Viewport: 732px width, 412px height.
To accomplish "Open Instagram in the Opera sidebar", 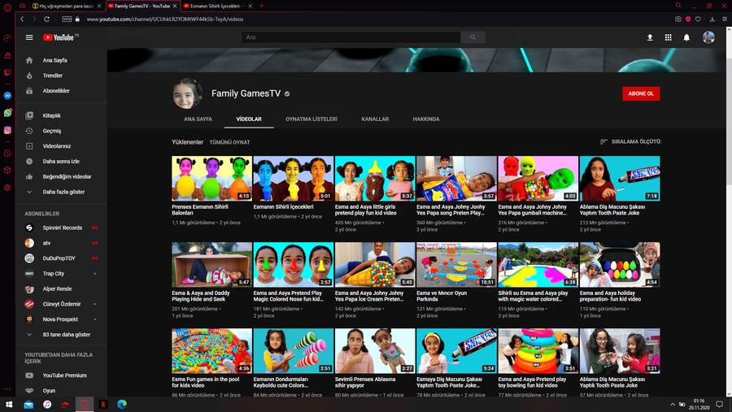I will tap(7, 130).
